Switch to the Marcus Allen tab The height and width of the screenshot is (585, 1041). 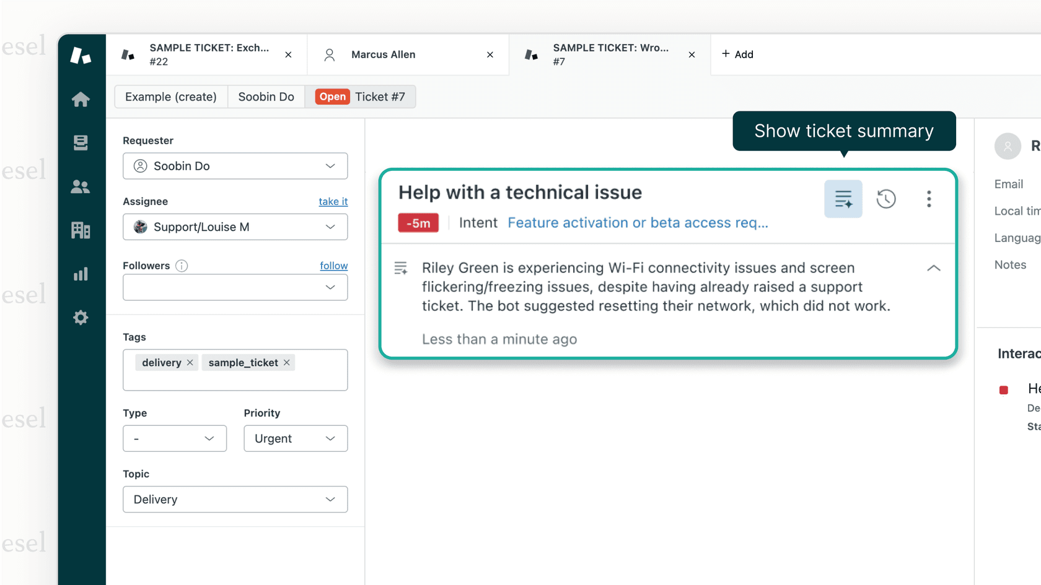[383, 54]
